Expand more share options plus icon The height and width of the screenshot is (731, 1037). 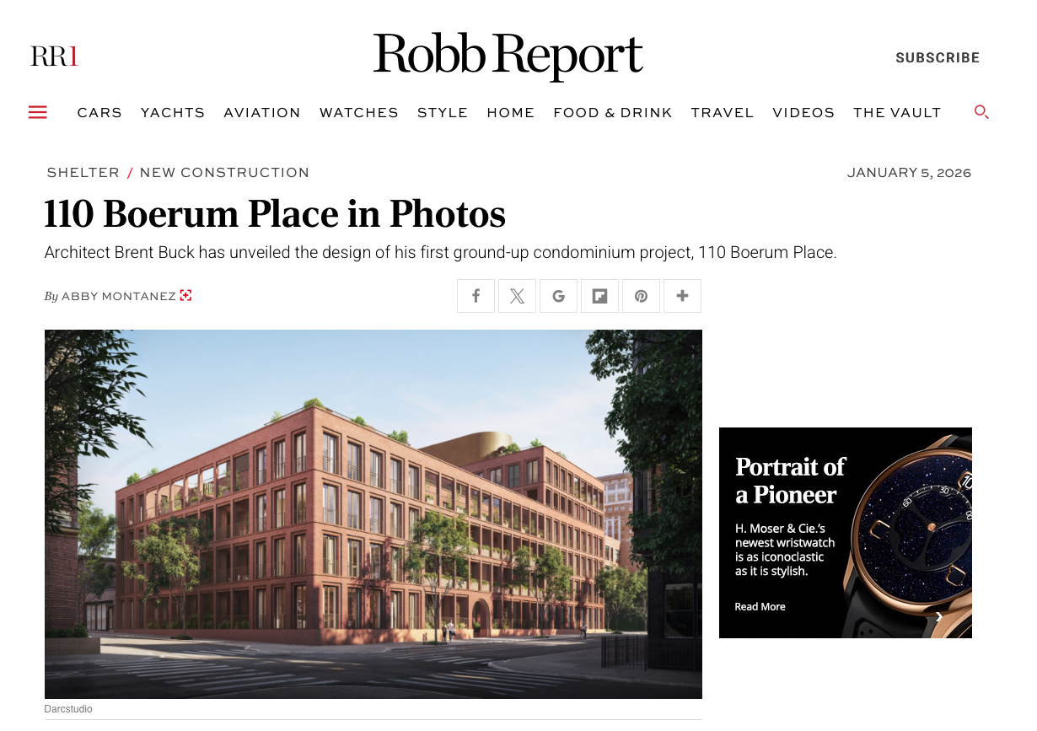pos(682,296)
